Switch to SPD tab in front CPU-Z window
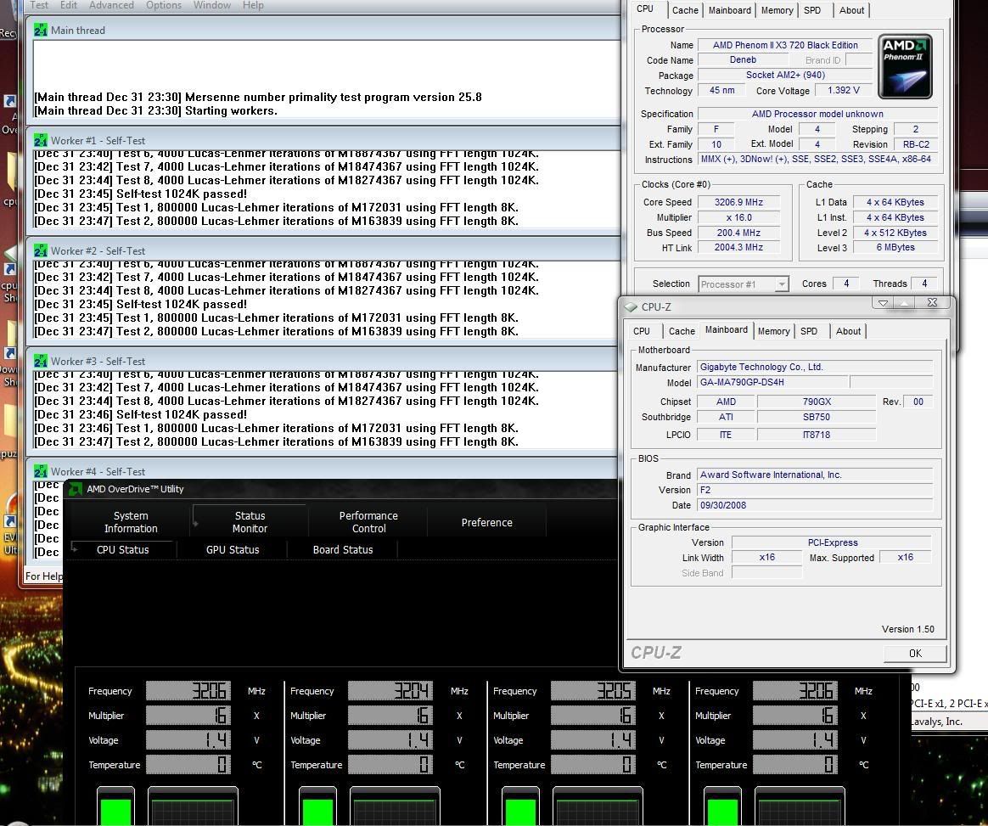This screenshot has width=988, height=826. pos(809,331)
